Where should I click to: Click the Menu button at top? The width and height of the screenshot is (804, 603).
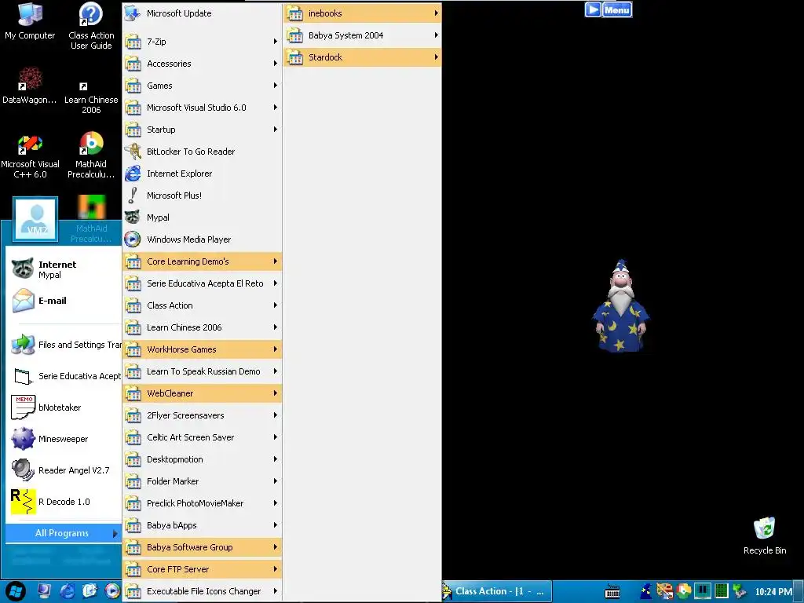[x=617, y=9]
